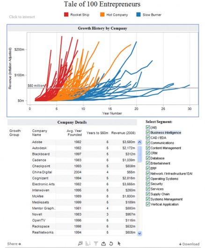Click the zoom/find magnifier toolbar icon
The width and height of the screenshot is (205, 248).
81,243
